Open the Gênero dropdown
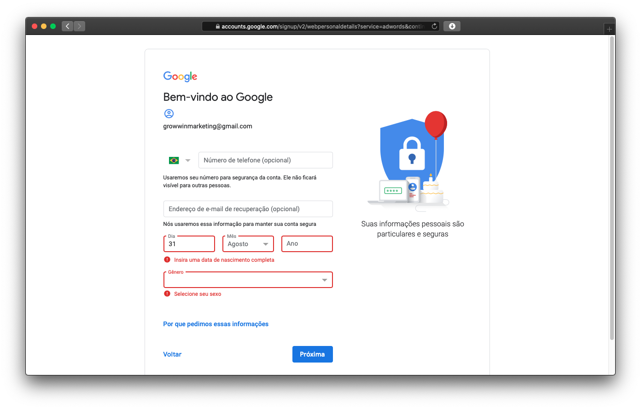This screenshot has width=641, height=409. click(x=248, y=280)
